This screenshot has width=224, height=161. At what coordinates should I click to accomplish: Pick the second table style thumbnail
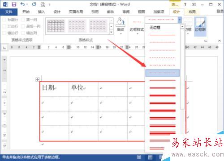[77, 26]
